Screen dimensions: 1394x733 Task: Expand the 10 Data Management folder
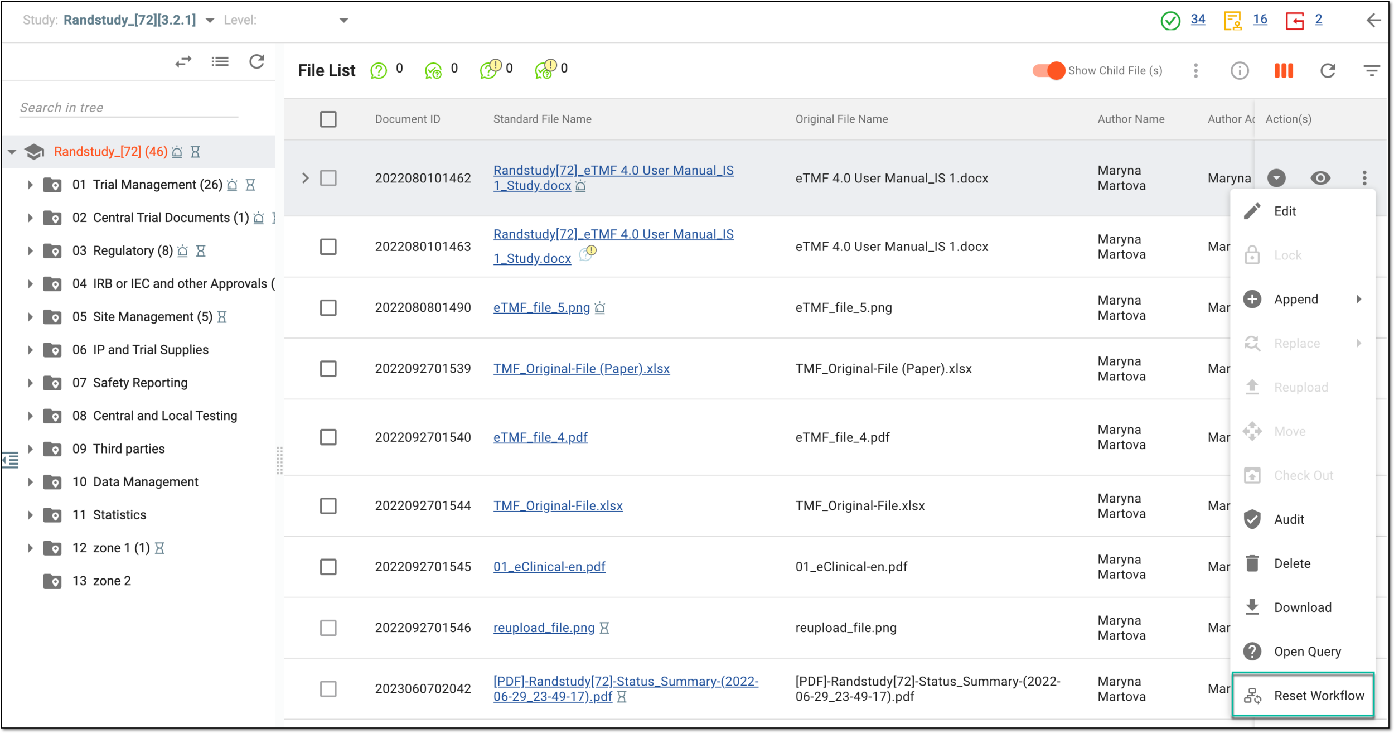point(30,481)
